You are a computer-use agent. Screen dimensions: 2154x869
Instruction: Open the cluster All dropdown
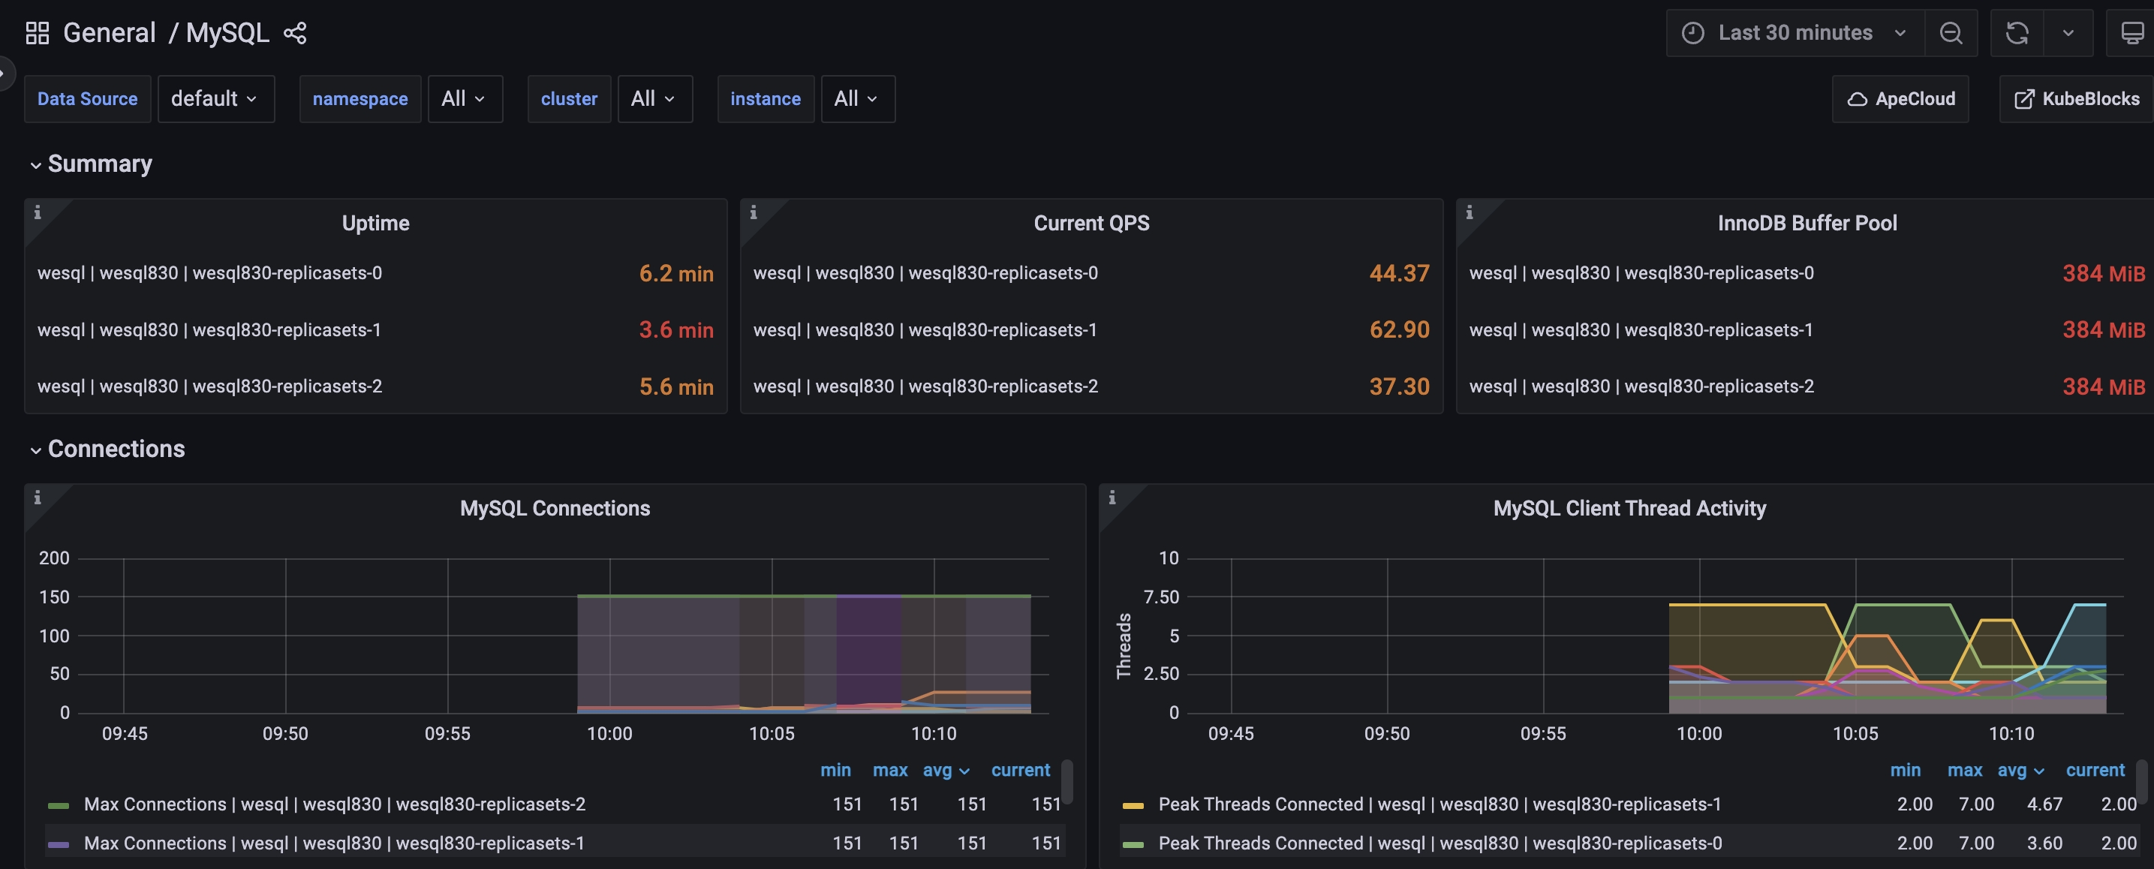click(654, 99)
